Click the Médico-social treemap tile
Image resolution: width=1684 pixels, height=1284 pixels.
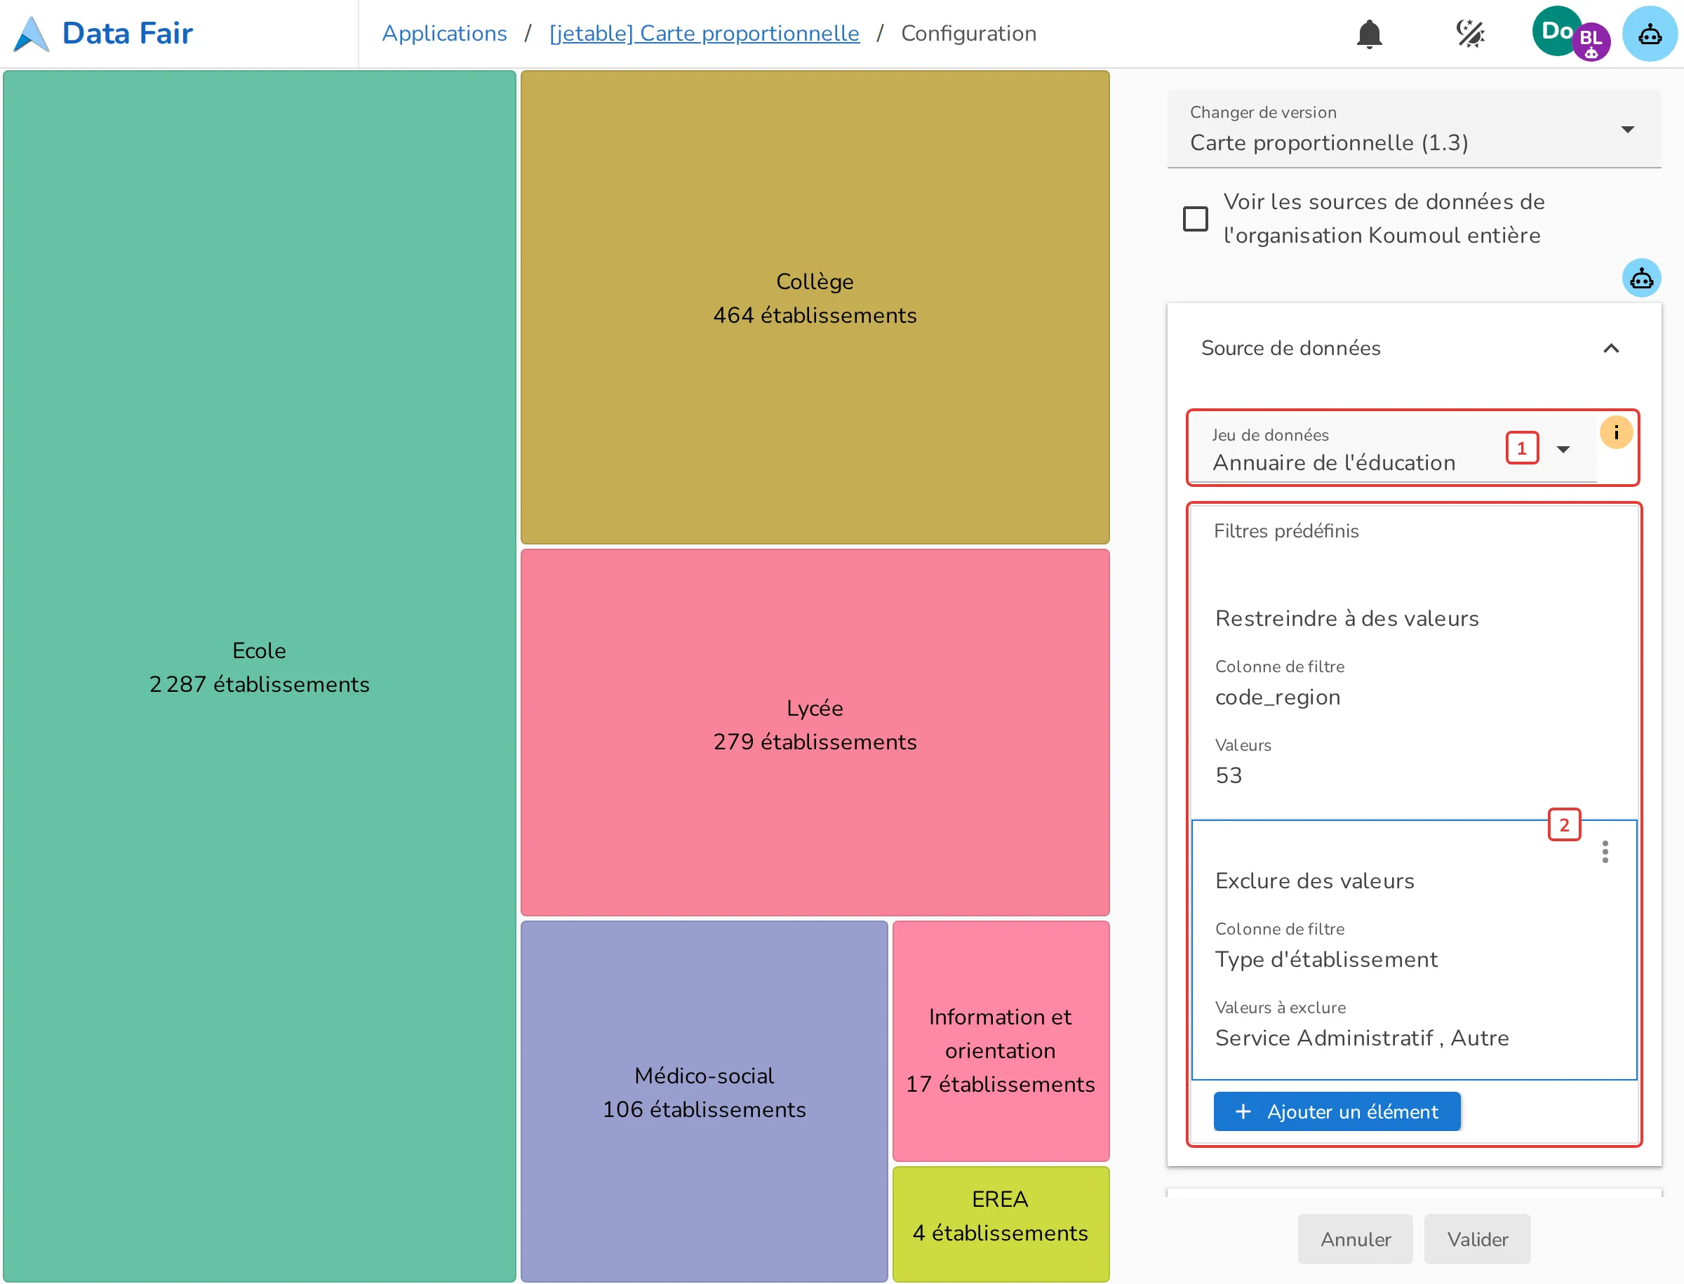pyautogui.click(x=704, y=1101)
